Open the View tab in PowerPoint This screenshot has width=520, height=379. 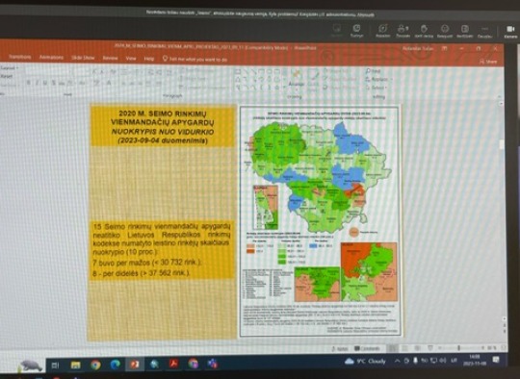point(131,59)
